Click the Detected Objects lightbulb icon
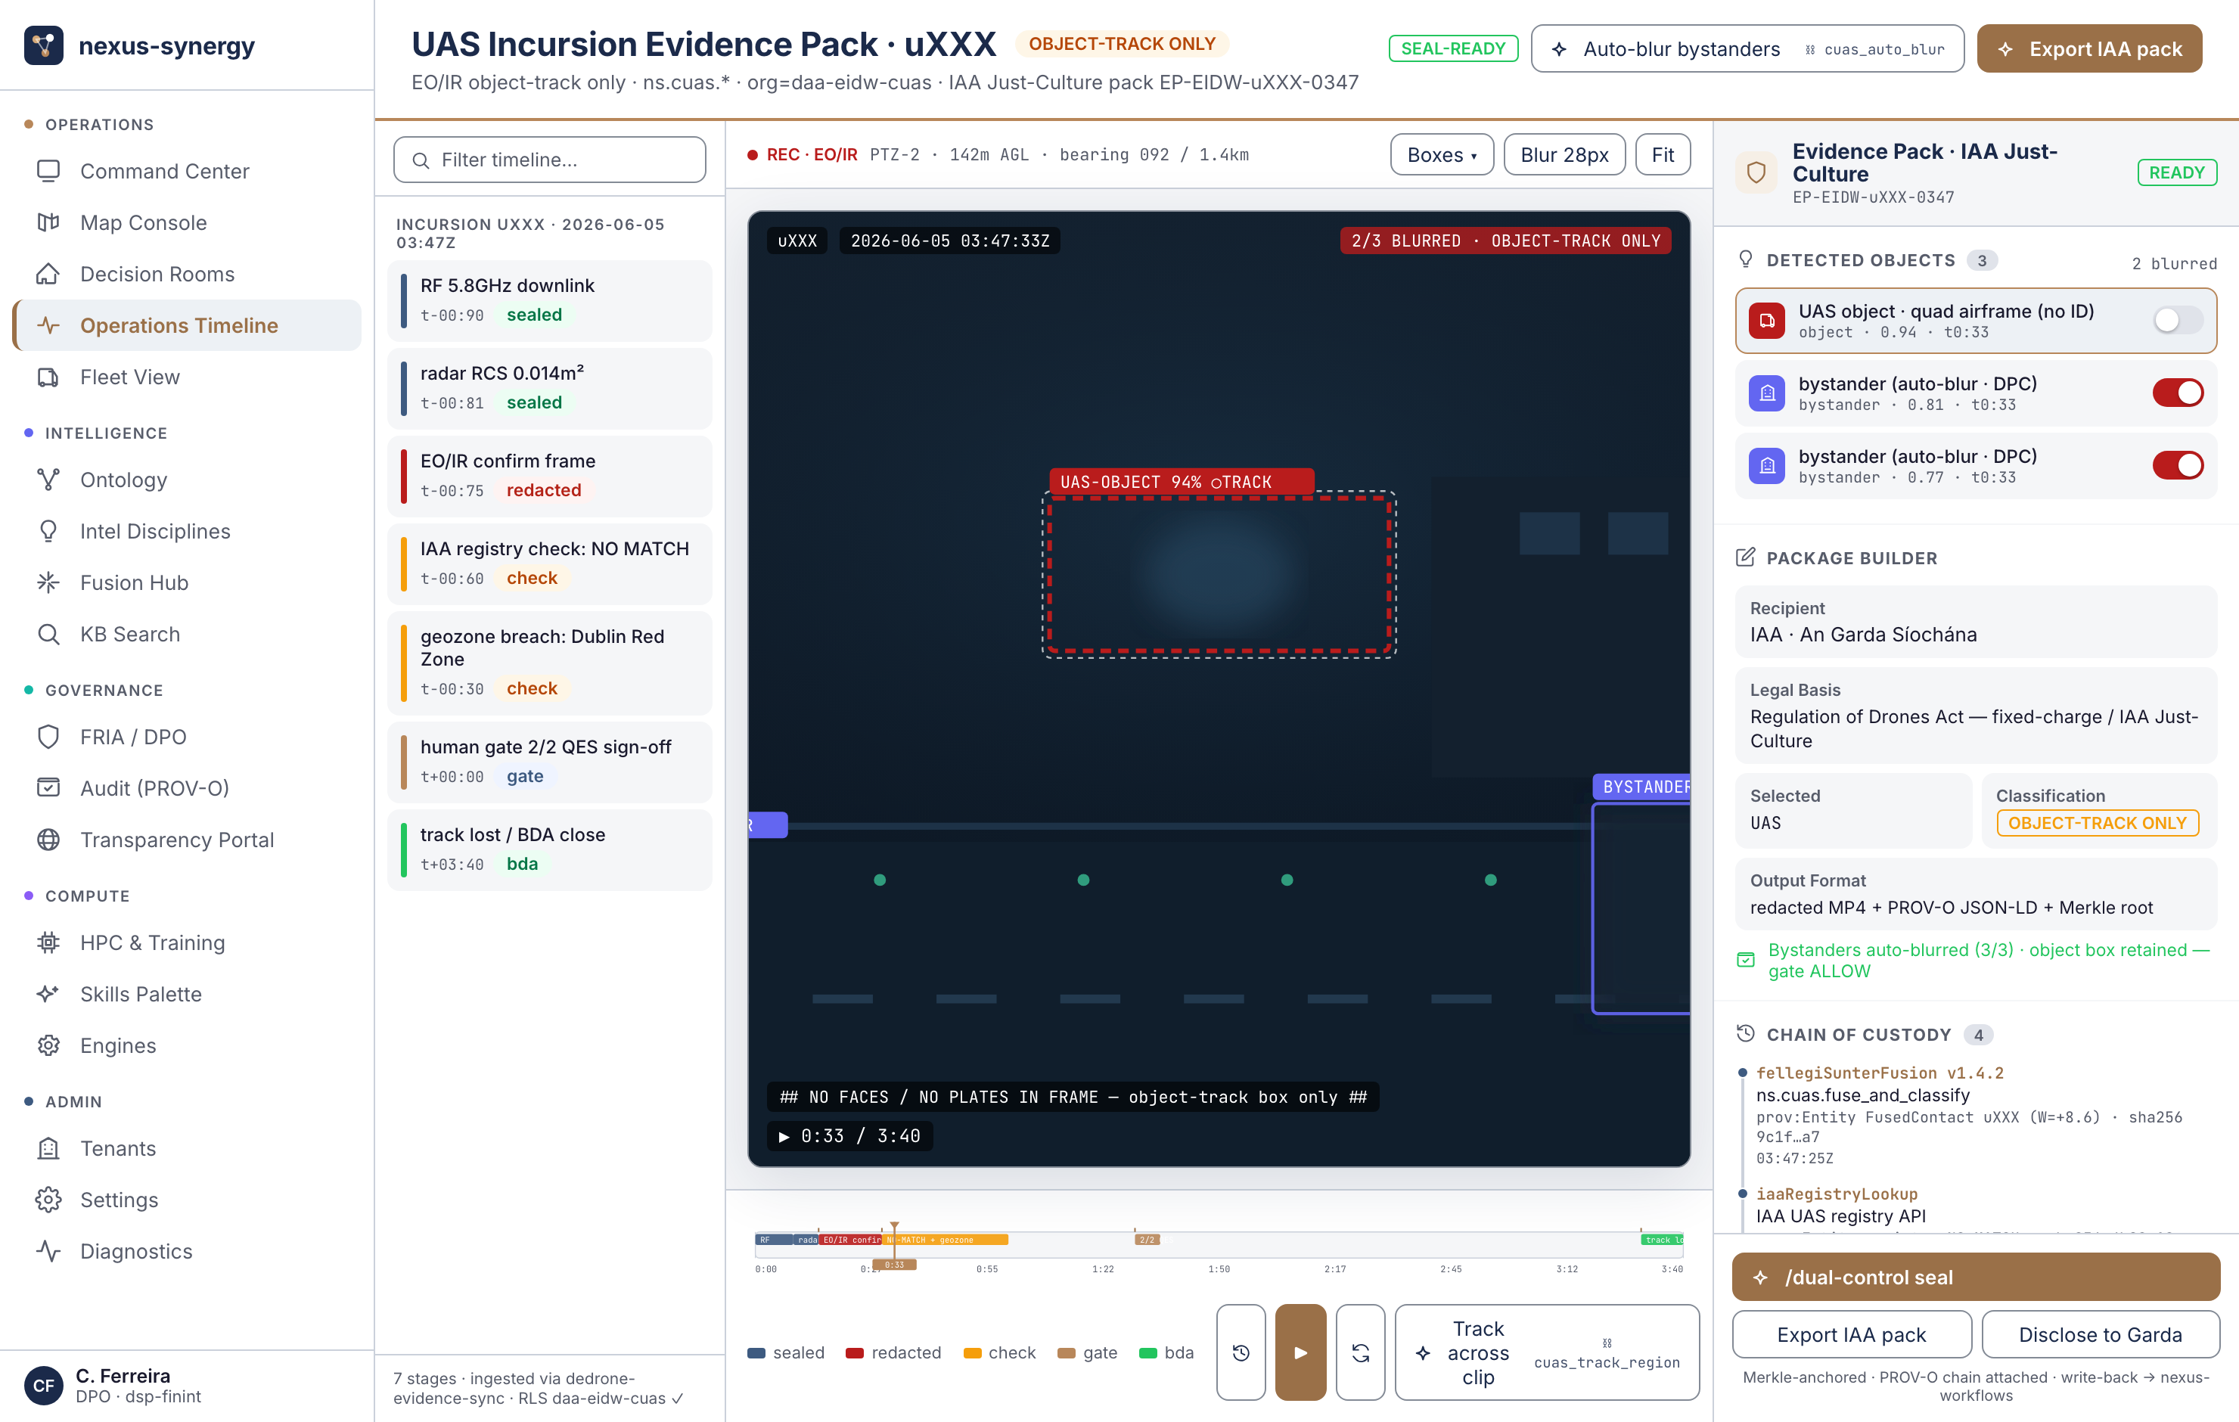The image size is (2239, 1422). click(1745, 259)
